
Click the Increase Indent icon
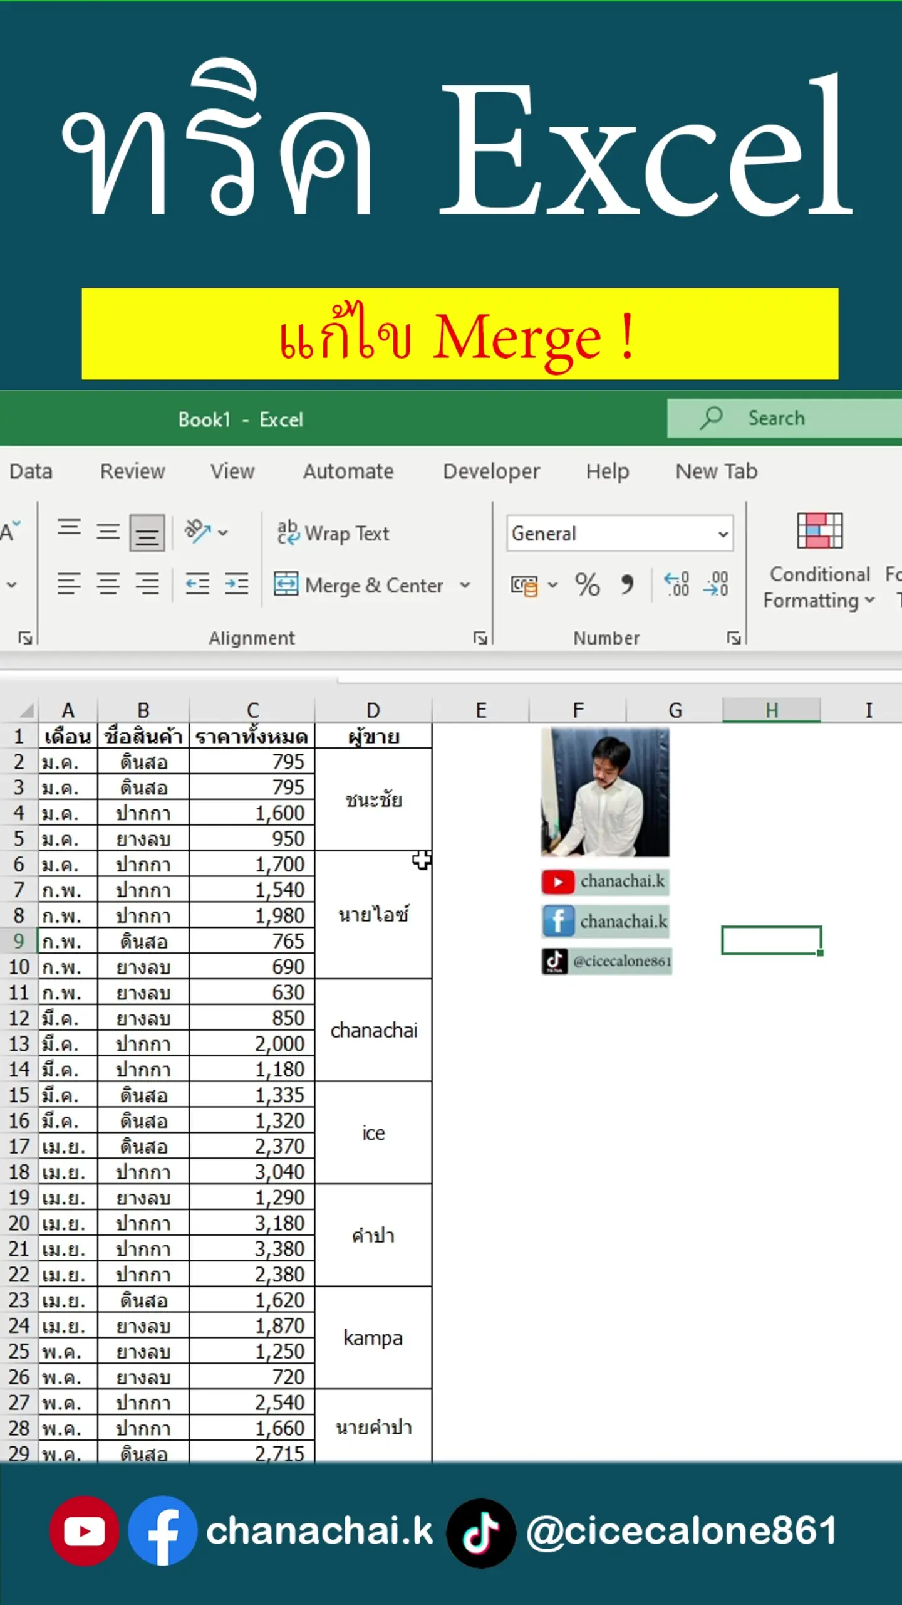click(x=237, y=584)
